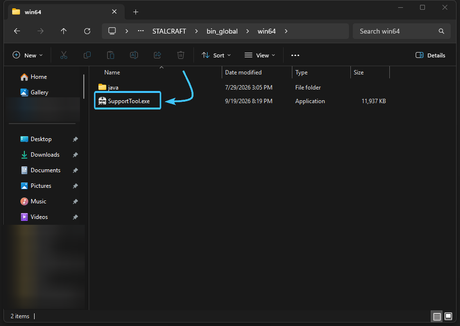This screenshot has width=460, height=326.
Task: Navigate up one folder level
Action: tap(64, 31)
